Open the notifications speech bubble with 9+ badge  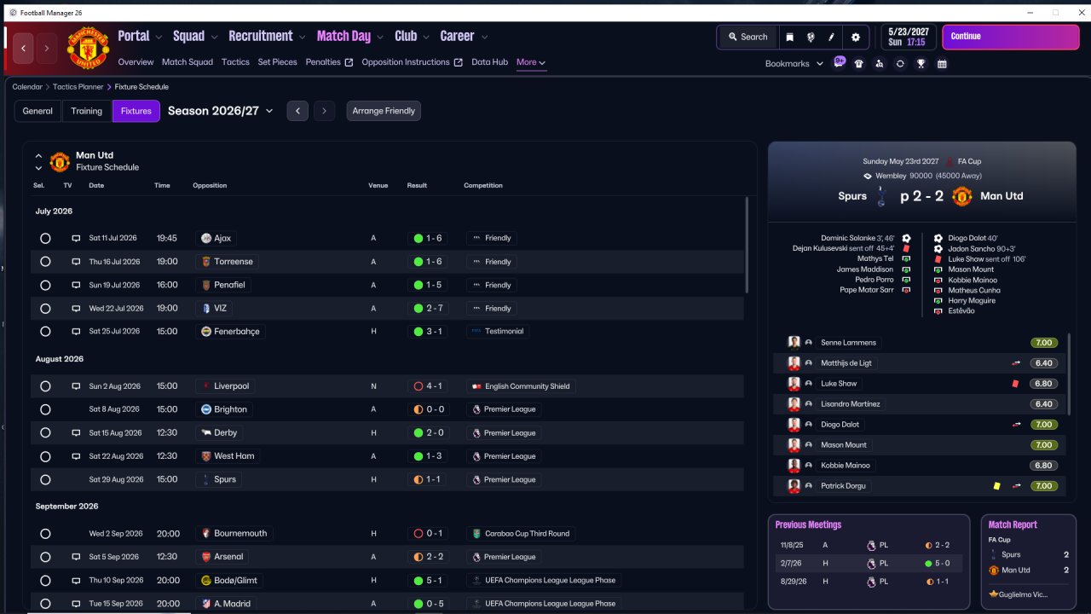(839, 62)
